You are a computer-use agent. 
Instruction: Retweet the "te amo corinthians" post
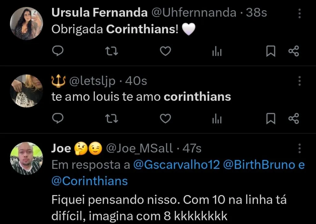tap(112, 118)
